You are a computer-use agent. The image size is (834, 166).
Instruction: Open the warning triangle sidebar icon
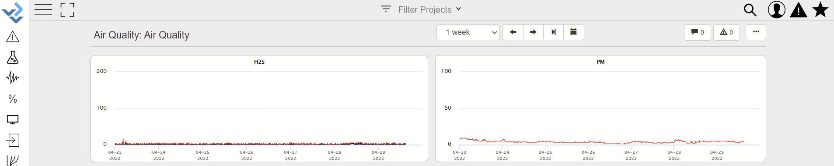coord(13,37)
